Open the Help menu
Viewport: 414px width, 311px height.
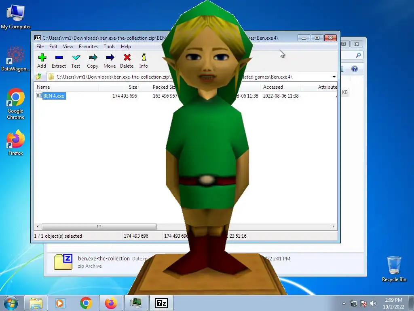(x=126, y=47)
